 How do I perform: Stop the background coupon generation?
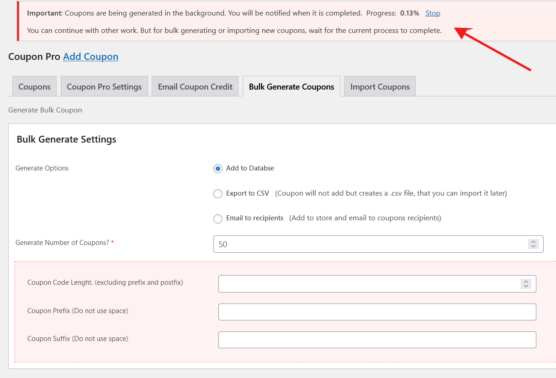433,13
